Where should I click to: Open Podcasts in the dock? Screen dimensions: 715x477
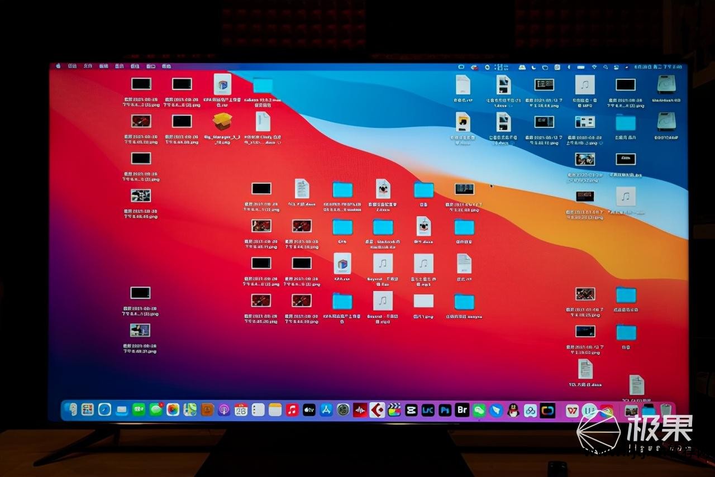pyautogui.click(x=224, y=410)
